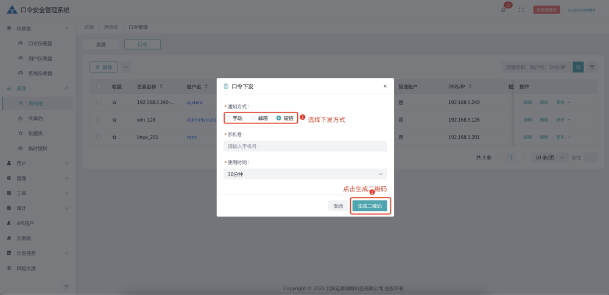Star the win_126 resource as favorite

point(114,120)
